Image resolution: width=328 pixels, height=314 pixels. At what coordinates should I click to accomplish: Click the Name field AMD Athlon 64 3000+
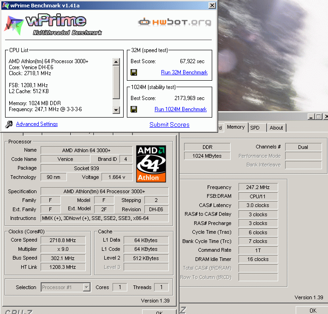pyautogui.click(x=86, y=150)
